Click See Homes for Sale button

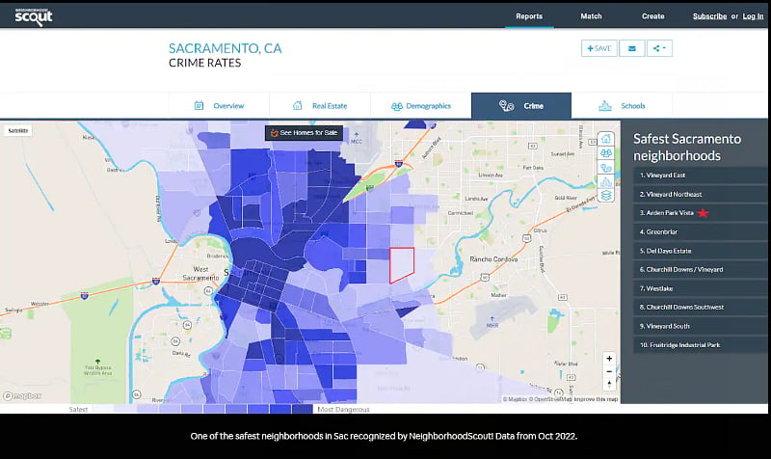pyautogui.click(x=304, y=133)
